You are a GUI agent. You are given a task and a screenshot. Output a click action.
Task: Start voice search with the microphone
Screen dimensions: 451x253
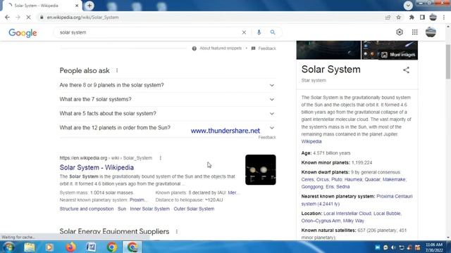259,32
